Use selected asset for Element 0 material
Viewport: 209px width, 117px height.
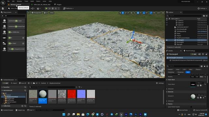198,97
